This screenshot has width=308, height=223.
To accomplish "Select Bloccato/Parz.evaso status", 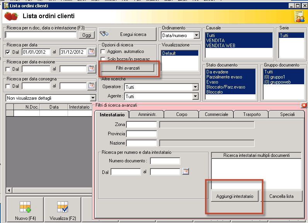I will (x=230, y=87).
